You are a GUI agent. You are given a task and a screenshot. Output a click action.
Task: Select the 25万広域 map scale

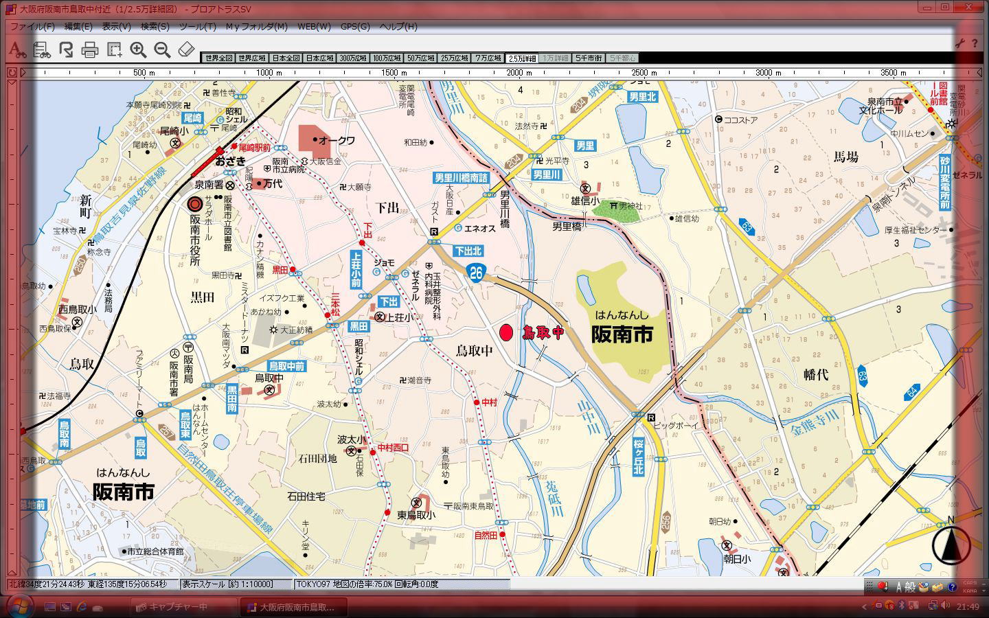point(454,58)
